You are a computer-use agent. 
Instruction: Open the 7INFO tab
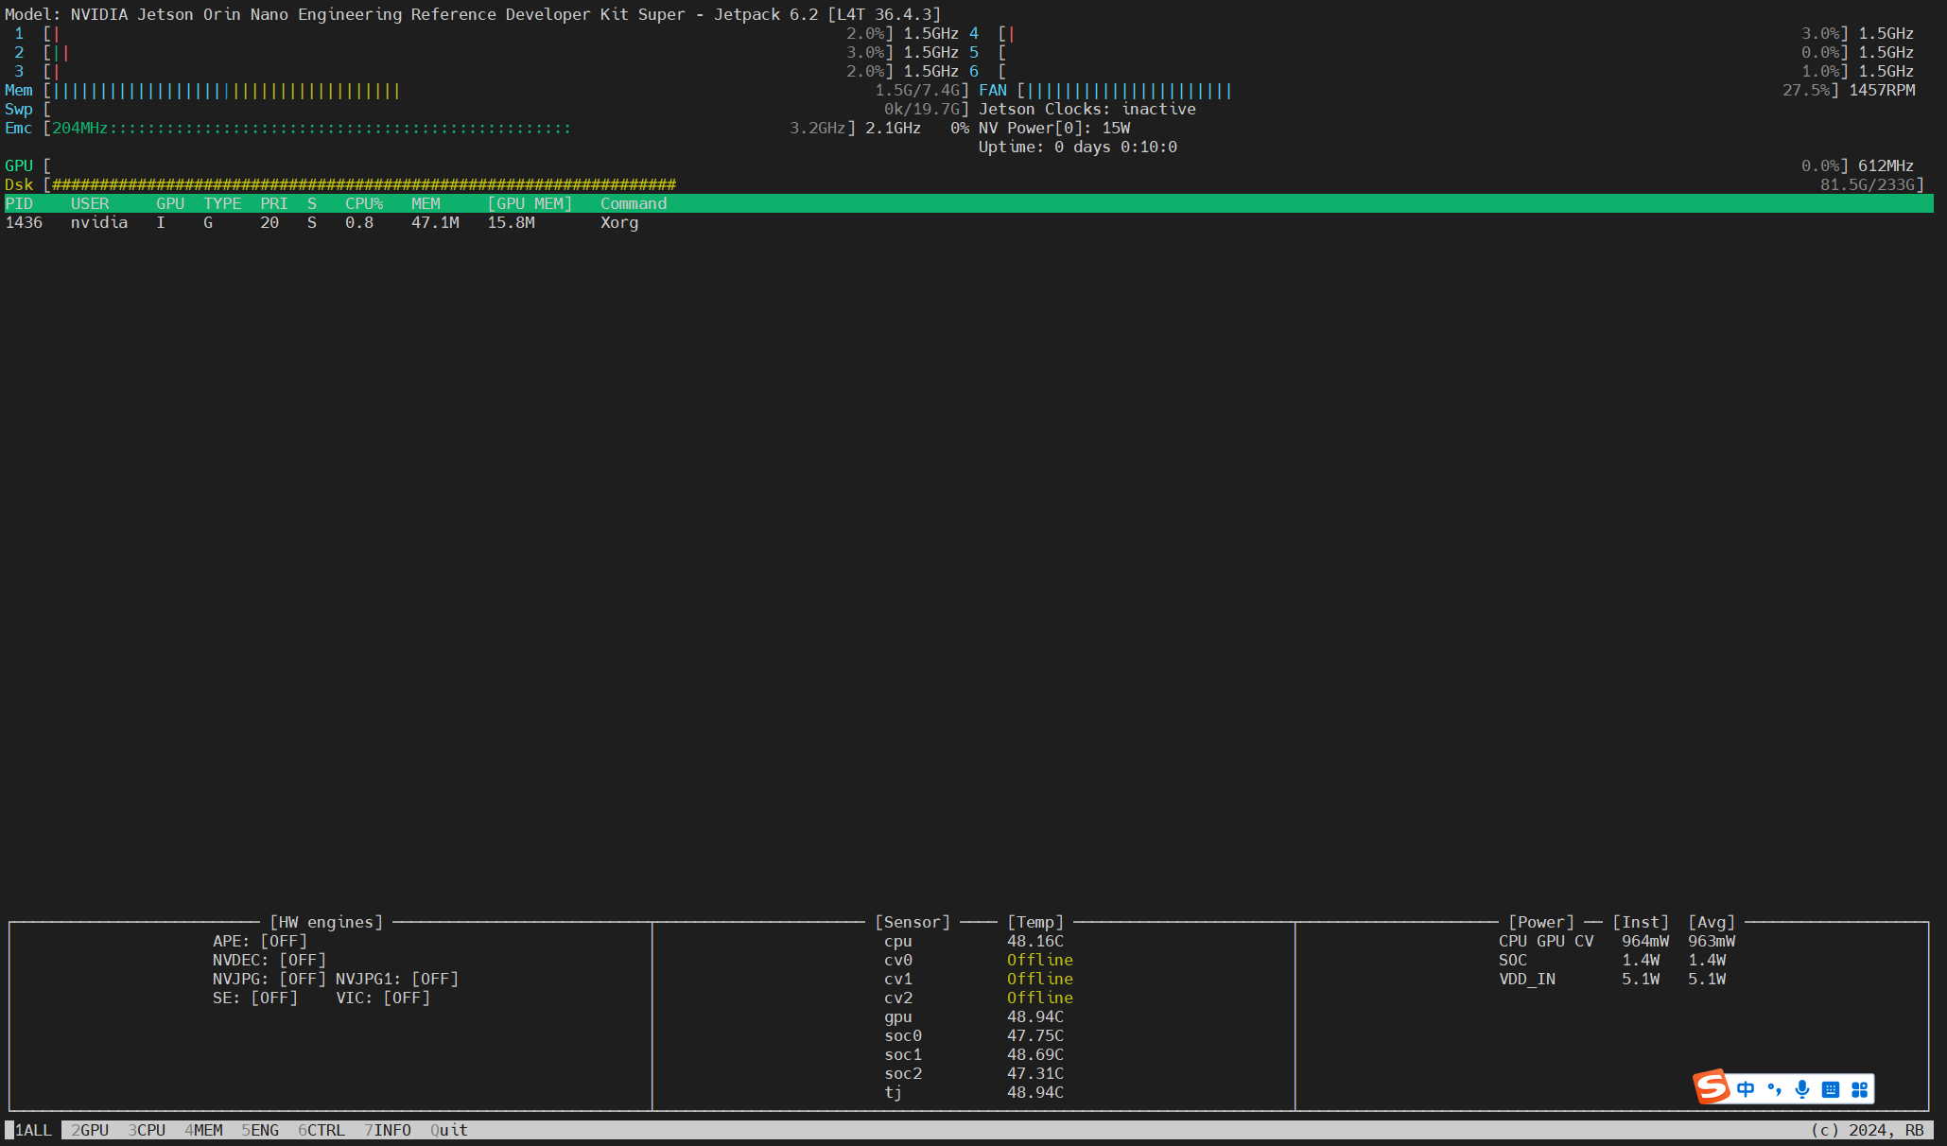[388, 1130]
